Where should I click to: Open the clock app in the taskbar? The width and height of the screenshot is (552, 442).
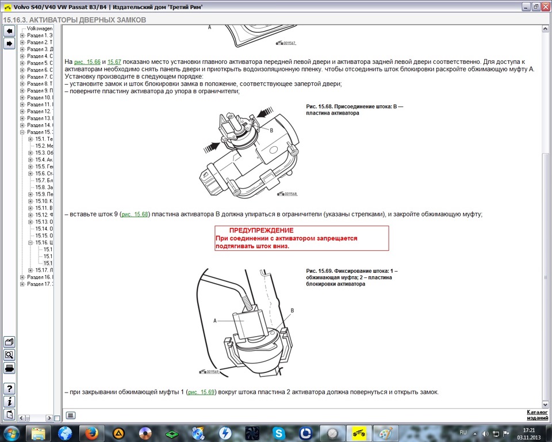click(x=332, y=433)
